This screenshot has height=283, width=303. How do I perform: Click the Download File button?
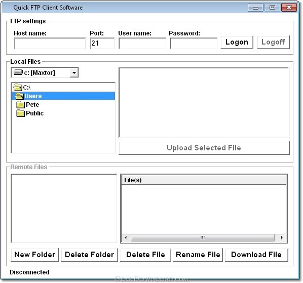pos(256,255)
